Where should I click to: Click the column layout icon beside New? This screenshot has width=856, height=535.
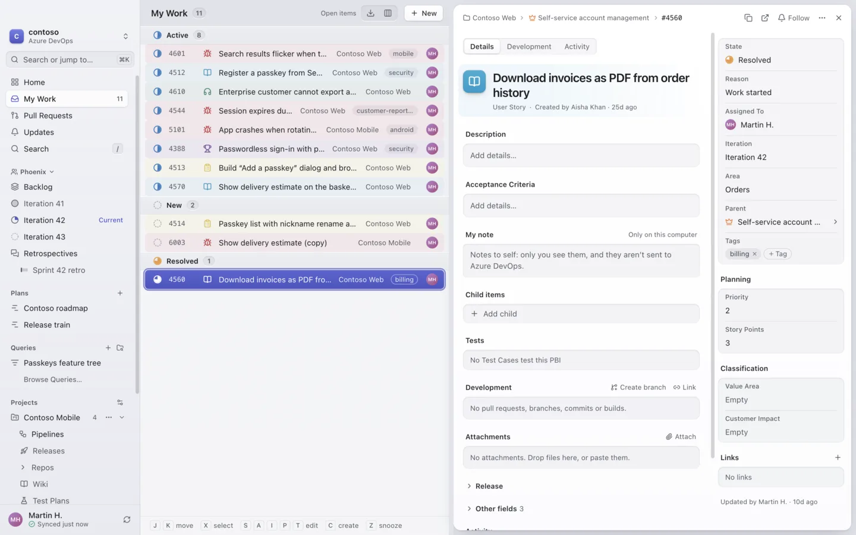388,13
